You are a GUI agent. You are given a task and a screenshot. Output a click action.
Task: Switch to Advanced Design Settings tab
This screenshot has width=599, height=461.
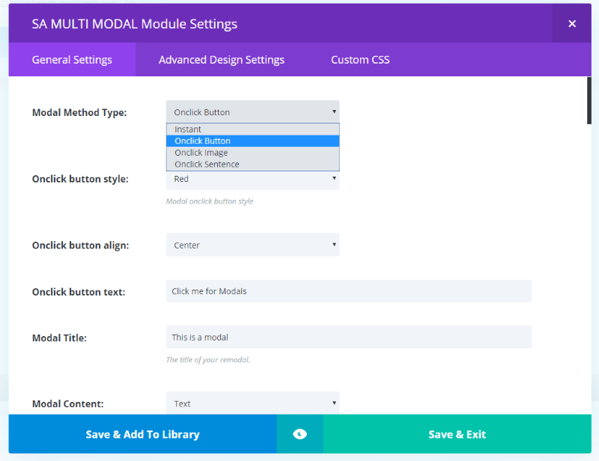[222, 60]
